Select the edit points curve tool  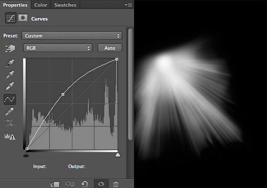(10, 99)
